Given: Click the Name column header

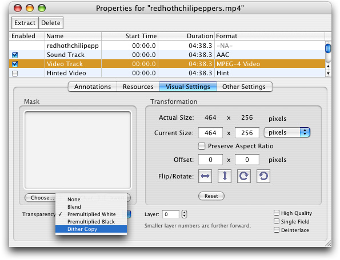Looking at the screenshot, I should click(x=73, y=36).
